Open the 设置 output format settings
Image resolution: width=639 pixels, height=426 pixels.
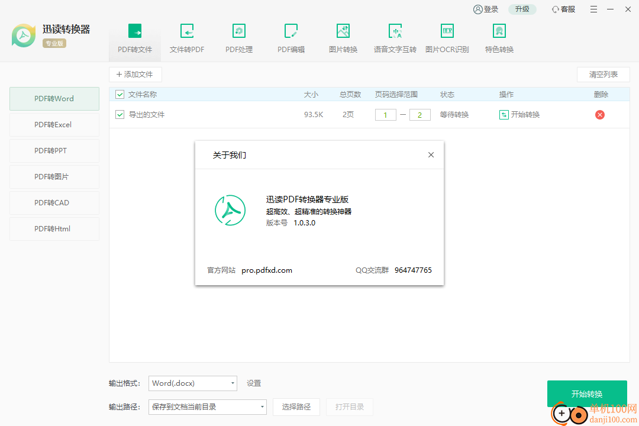pyautogui.click(x=254, y=383)
